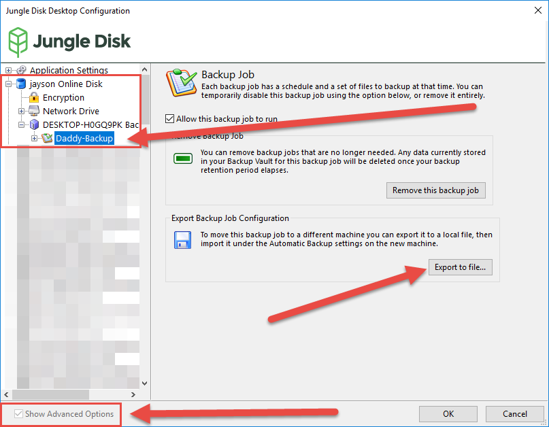The image size is (549, 427).
Task: Click the Backup Job clipboard header icon
Action: tap(182, 82)
